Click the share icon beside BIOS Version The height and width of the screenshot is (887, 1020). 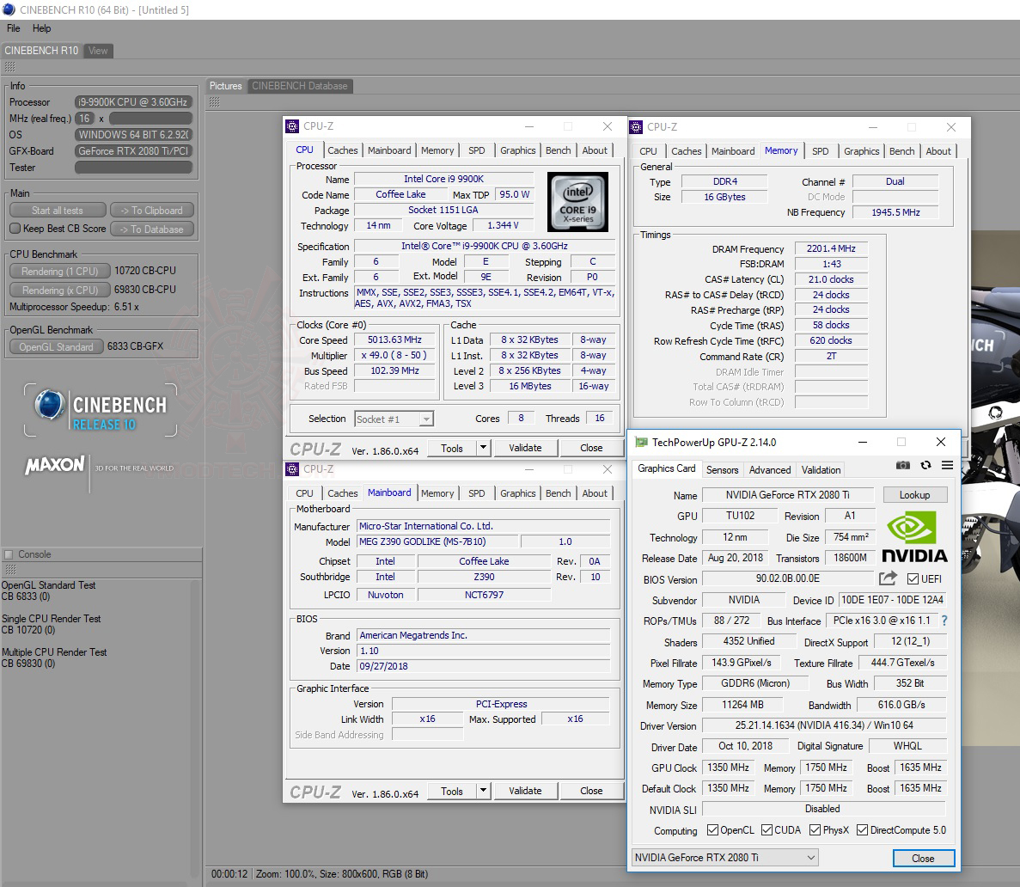(x=889, y=578)
